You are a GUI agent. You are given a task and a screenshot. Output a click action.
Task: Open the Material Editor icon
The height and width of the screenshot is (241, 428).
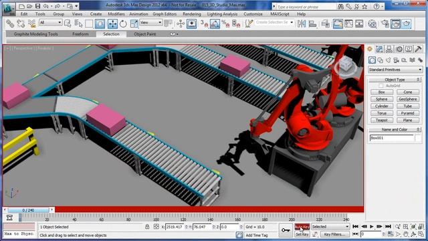click(x=372, y=24)
